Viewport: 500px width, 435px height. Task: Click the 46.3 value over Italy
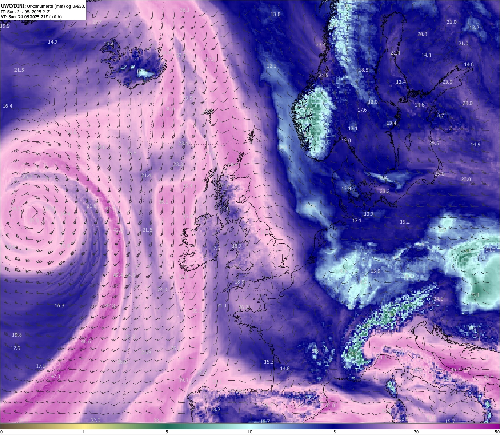(455, 370)
